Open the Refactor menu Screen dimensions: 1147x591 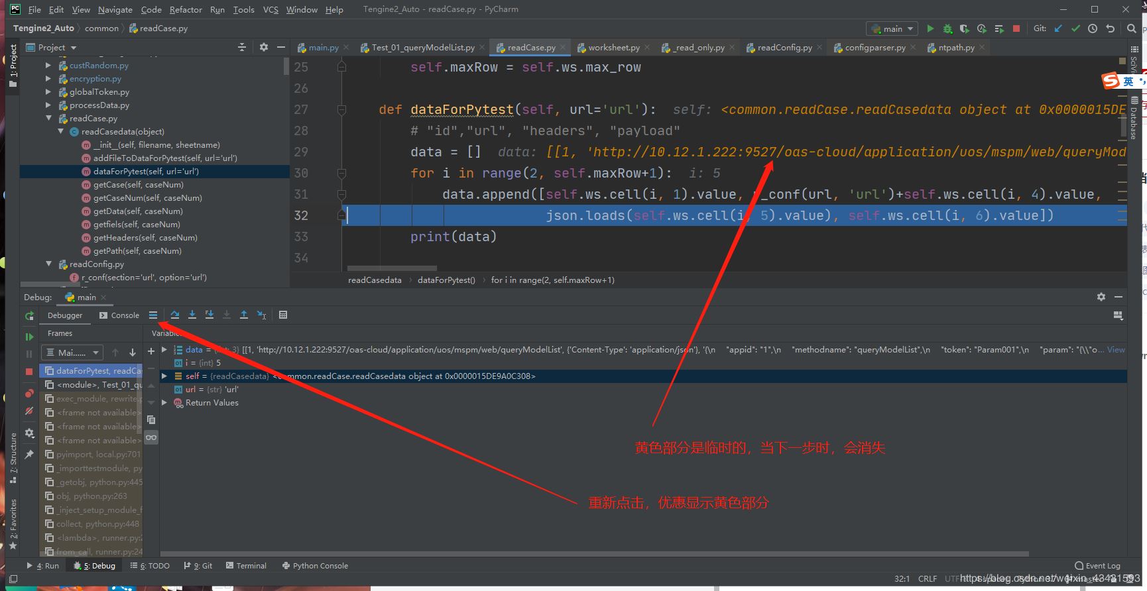pos(186,9)
